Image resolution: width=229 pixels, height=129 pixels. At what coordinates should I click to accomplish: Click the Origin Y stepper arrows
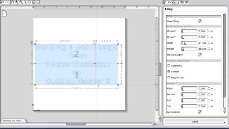(x=209, y=37)
